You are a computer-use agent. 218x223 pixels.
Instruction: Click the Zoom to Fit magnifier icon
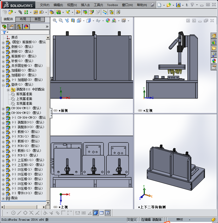tap(55, 20)
